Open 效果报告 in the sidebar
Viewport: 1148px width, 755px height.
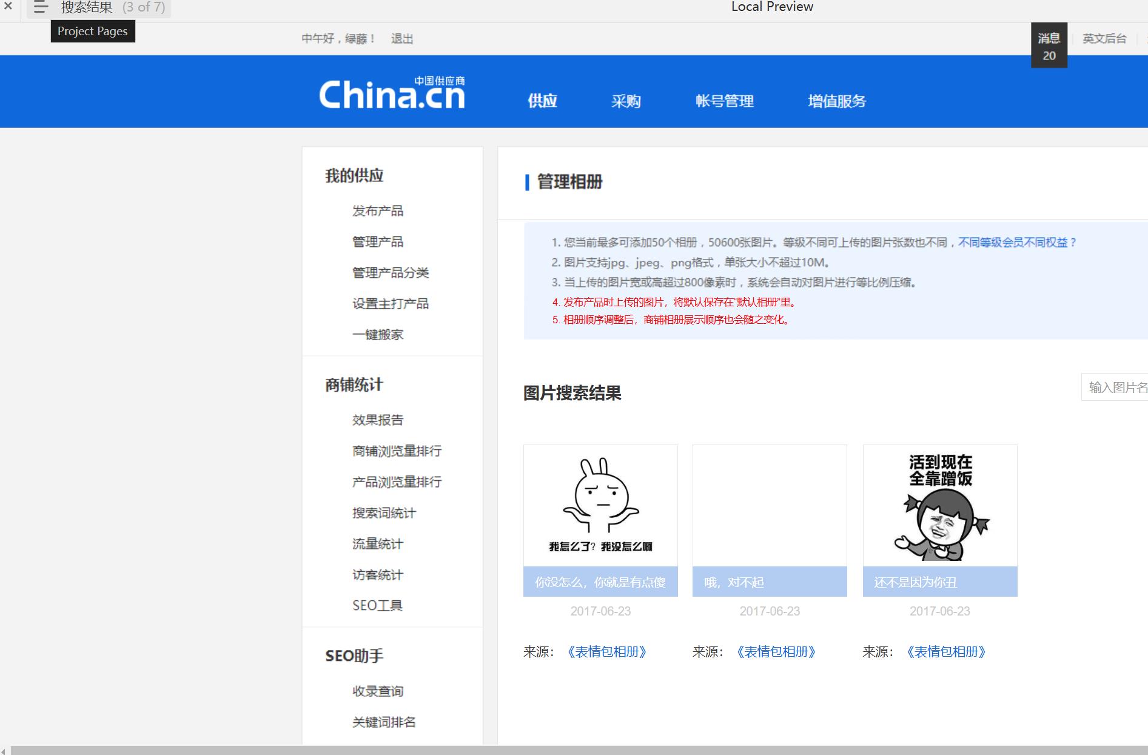coord(378,420)
